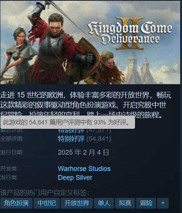The width and height of the screenshot is (182, 213).
Task: Open the 冒险 tag
Action: [146, 203]
